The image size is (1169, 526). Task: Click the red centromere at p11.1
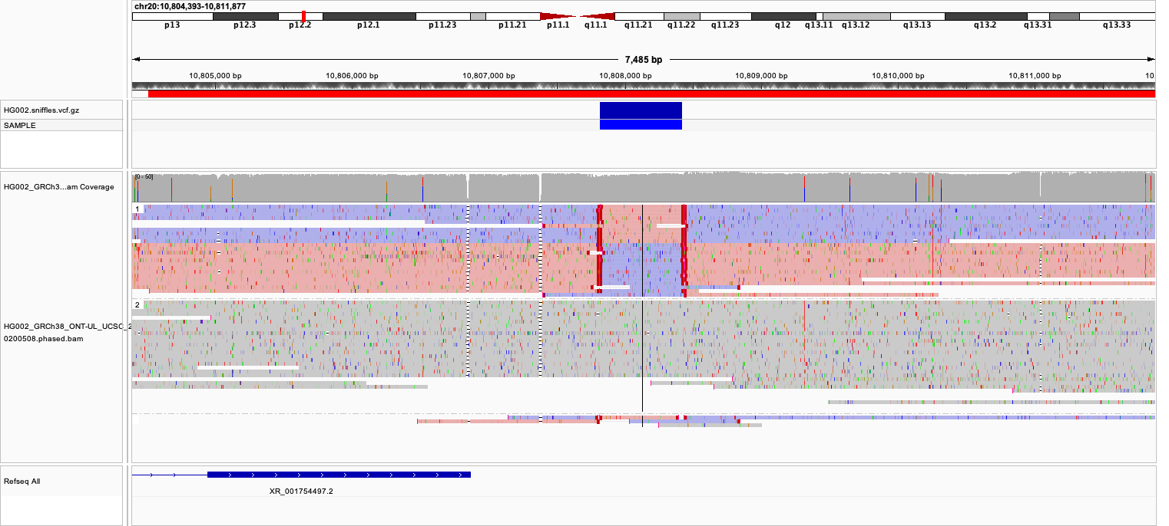pos(558,16)
